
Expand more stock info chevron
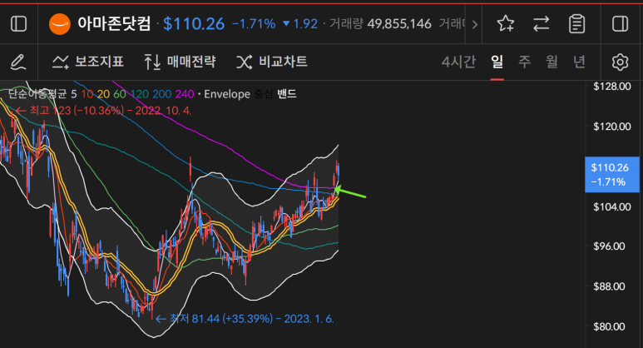click(x=474, y=24)
